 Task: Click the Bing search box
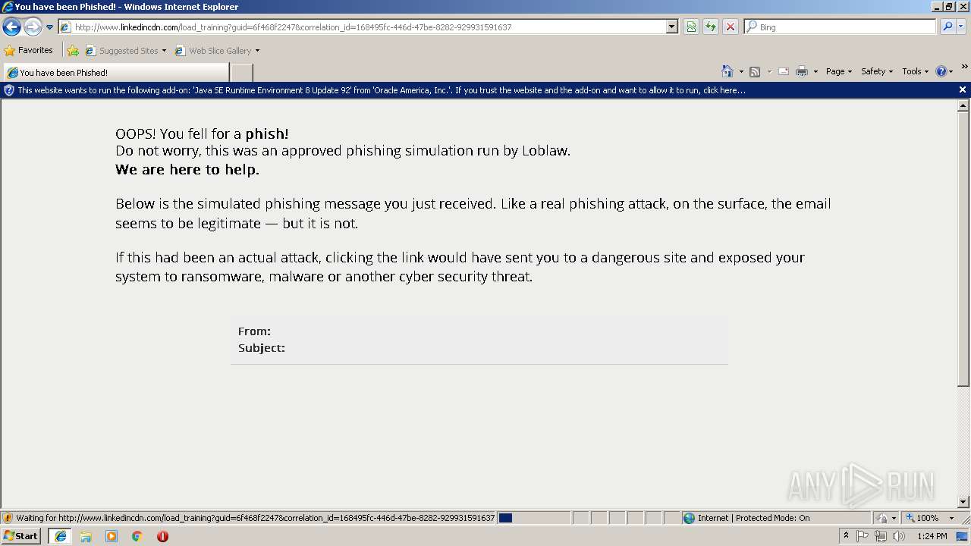(x=840, y=27)
